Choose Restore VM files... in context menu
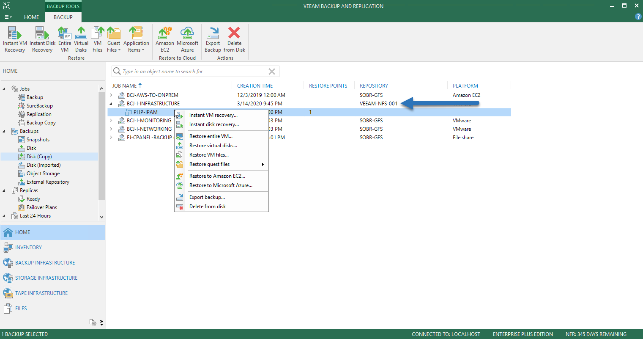The height and width of the screenshot is (339, 643). (222, 155)
